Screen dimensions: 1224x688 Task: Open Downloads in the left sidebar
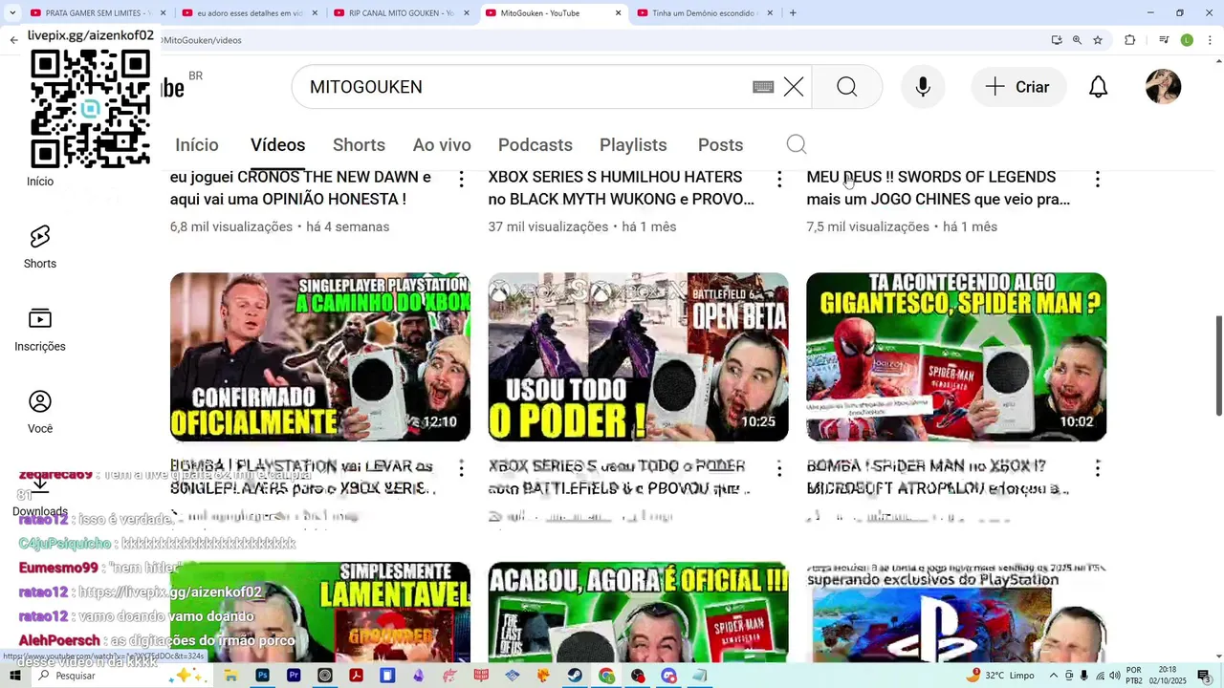40,497
